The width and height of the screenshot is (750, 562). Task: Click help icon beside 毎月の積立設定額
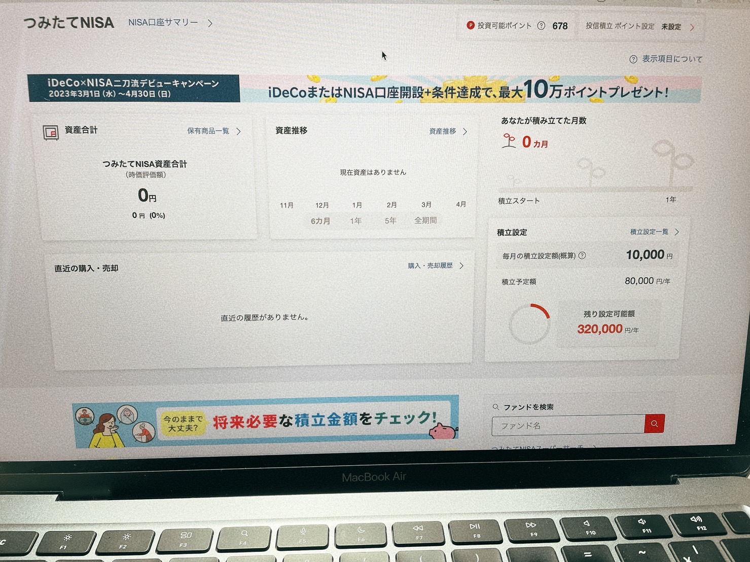[582, 255]
